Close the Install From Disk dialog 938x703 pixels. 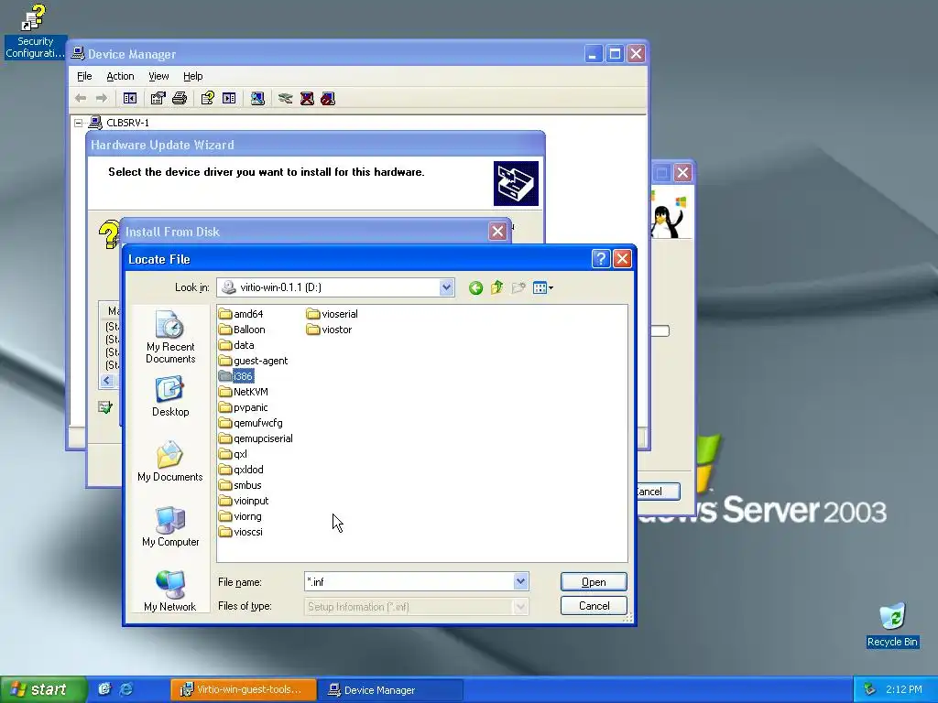497,232
